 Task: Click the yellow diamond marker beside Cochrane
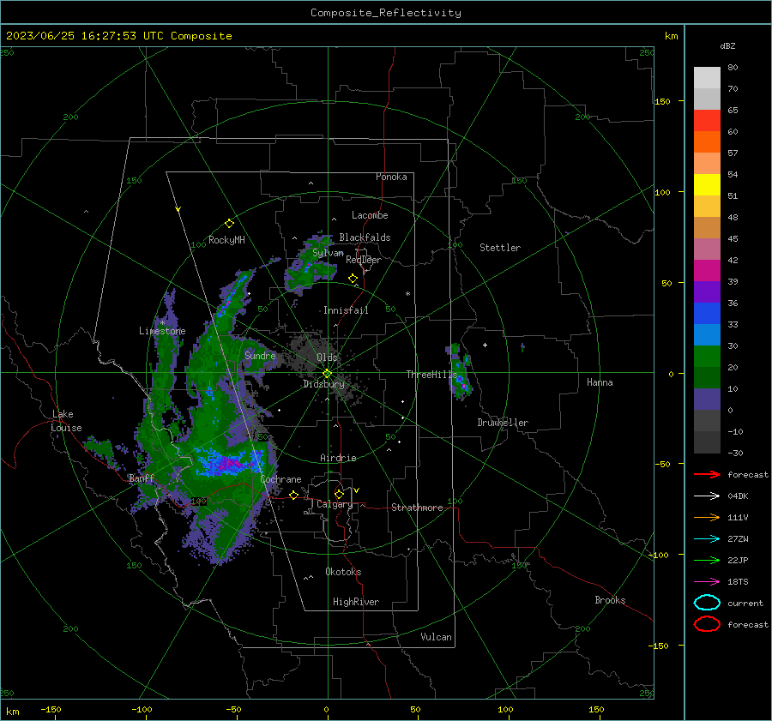click(293, 495)
